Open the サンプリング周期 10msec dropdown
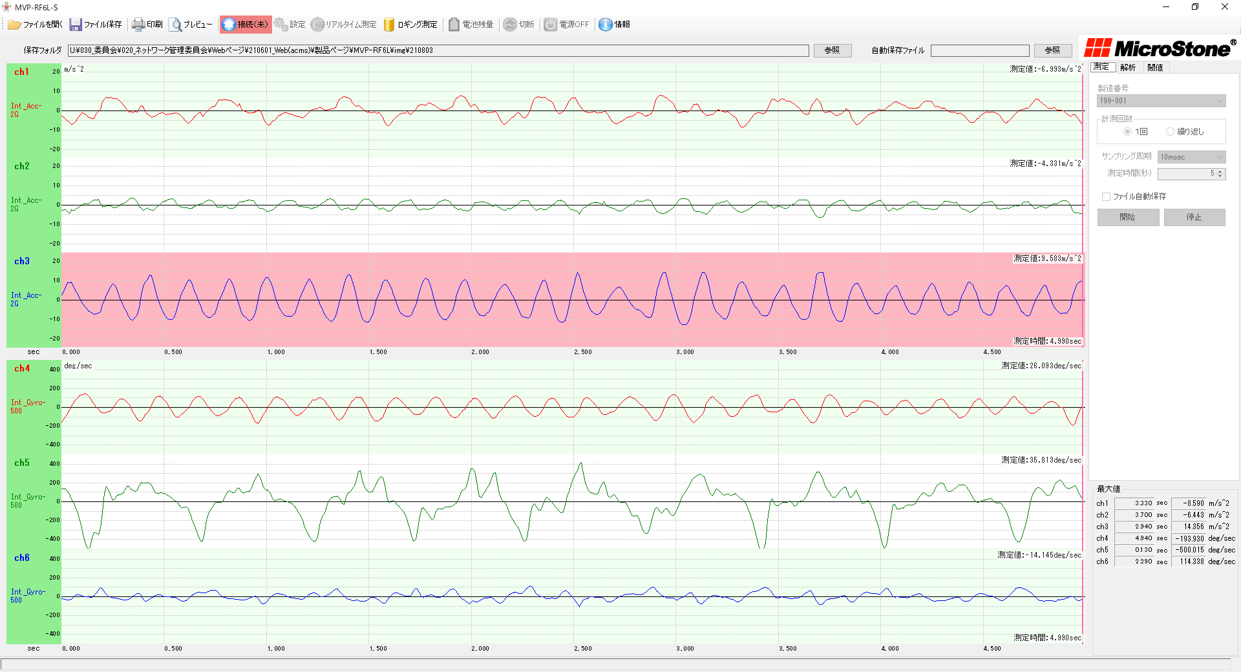 (x=1191, y=157)
